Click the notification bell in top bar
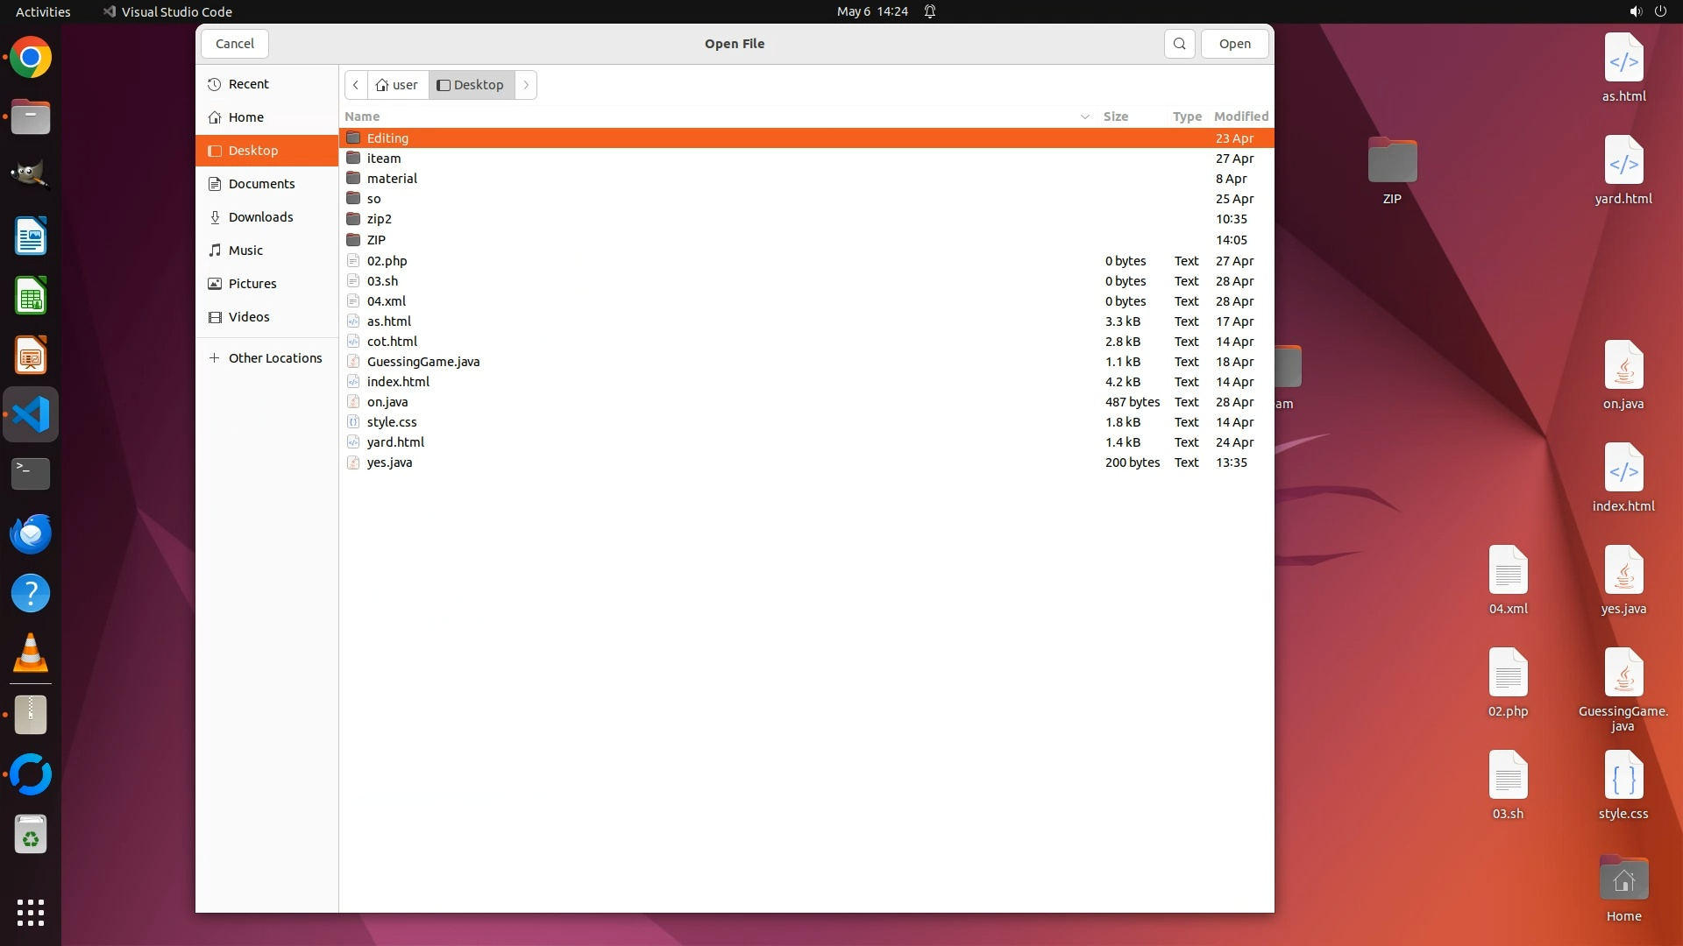1683x946 pixels. tap(930, 11)
